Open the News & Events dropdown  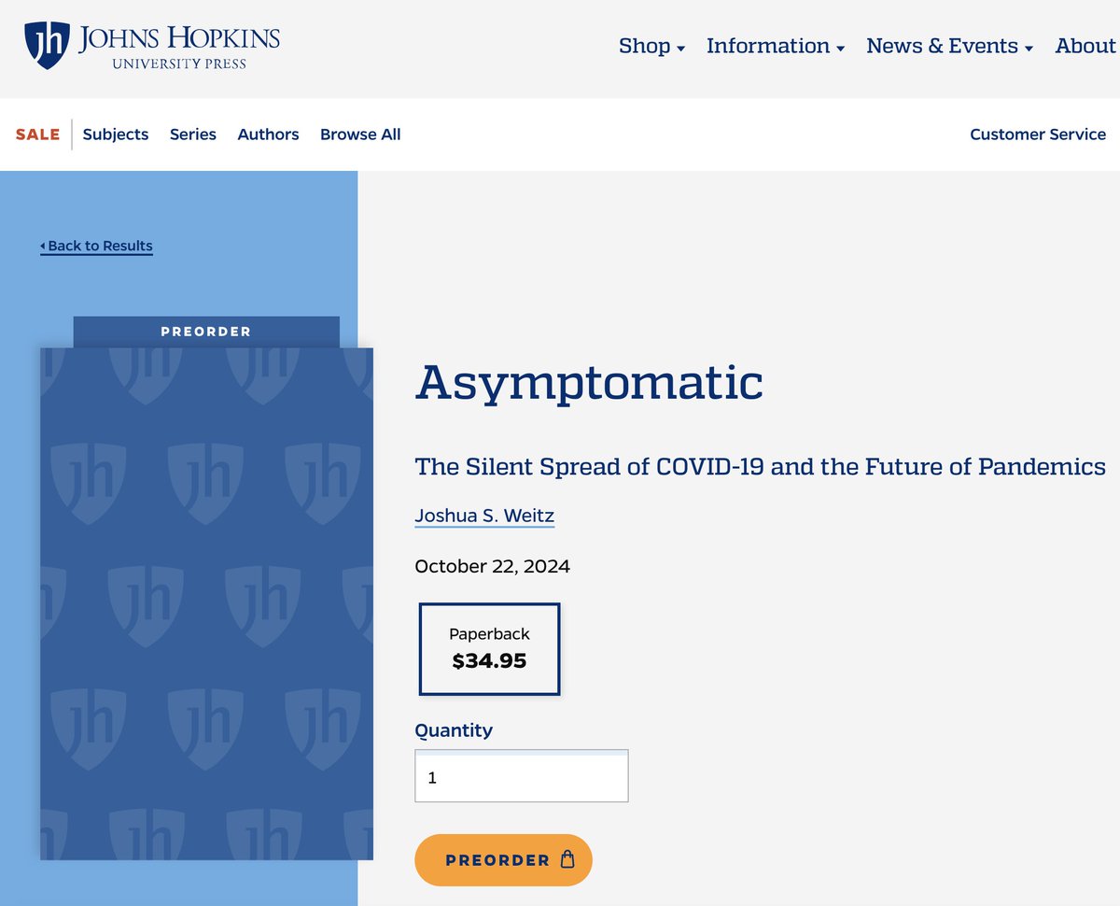coord(949,46)
